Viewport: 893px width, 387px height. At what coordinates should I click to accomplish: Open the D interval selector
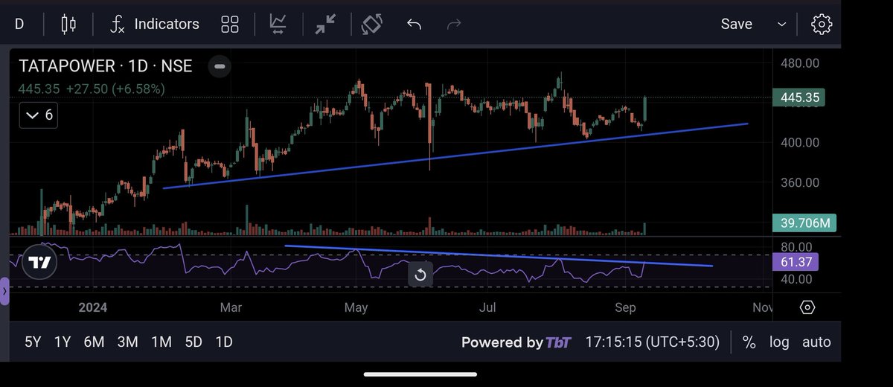(x=19, y=24)
